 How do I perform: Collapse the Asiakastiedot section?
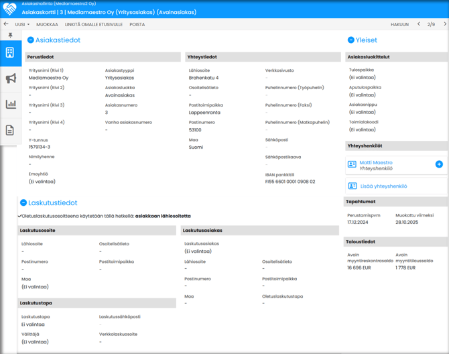coord(31,40)
